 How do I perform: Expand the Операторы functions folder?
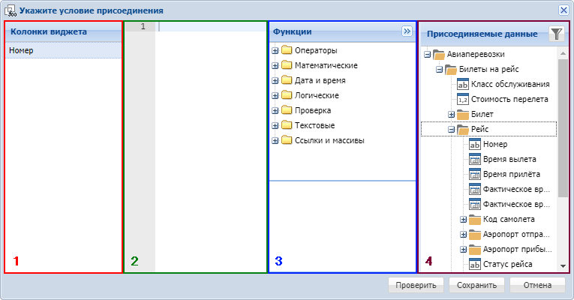[275, 51]
